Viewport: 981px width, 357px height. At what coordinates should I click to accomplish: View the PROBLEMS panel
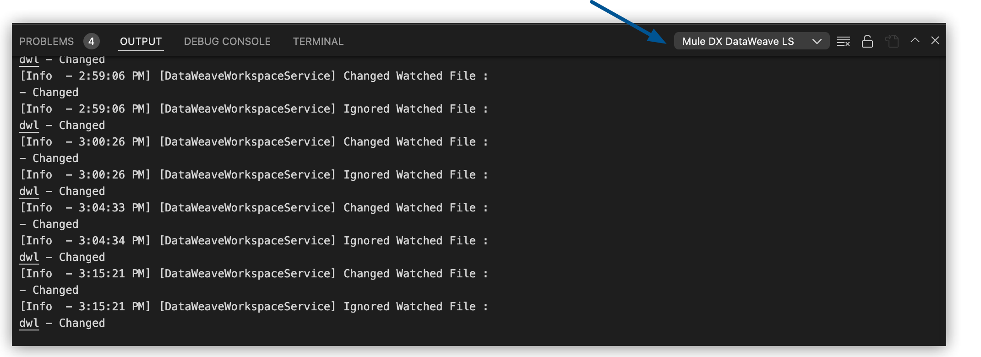tap(46, 41)
